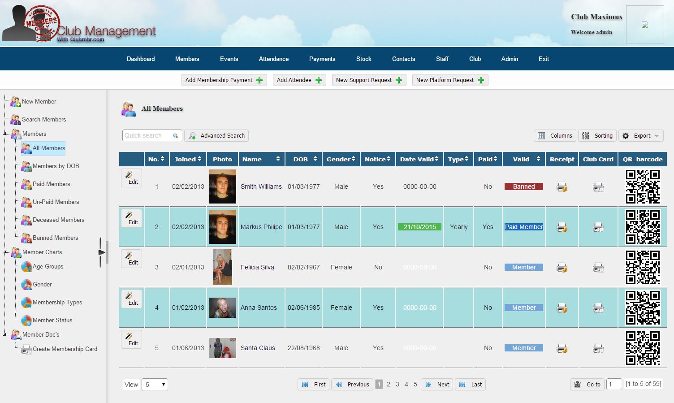Click the quick search magnifier icon
The width and height of the screenshot is (674, 403).
coord(176,136)
